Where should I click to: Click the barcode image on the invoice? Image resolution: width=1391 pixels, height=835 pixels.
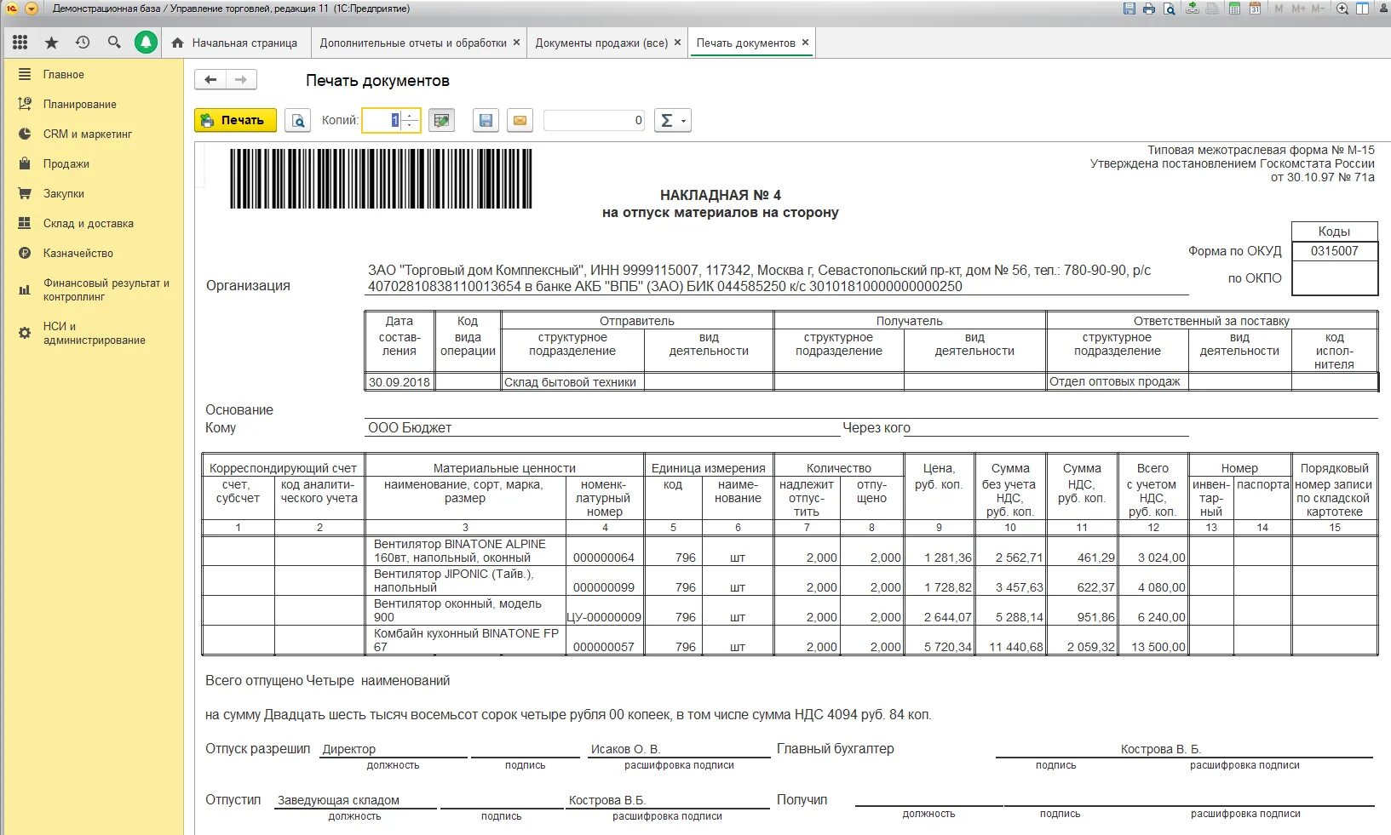381,179
